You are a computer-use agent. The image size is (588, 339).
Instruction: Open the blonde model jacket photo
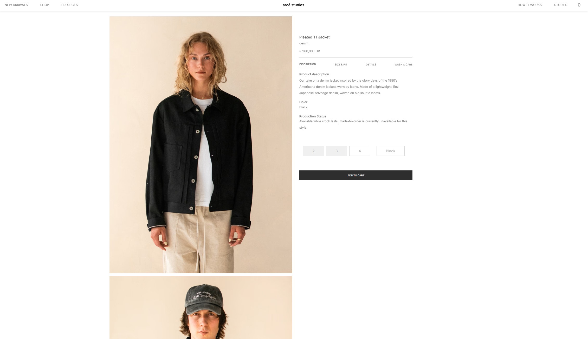coord(201,145)
